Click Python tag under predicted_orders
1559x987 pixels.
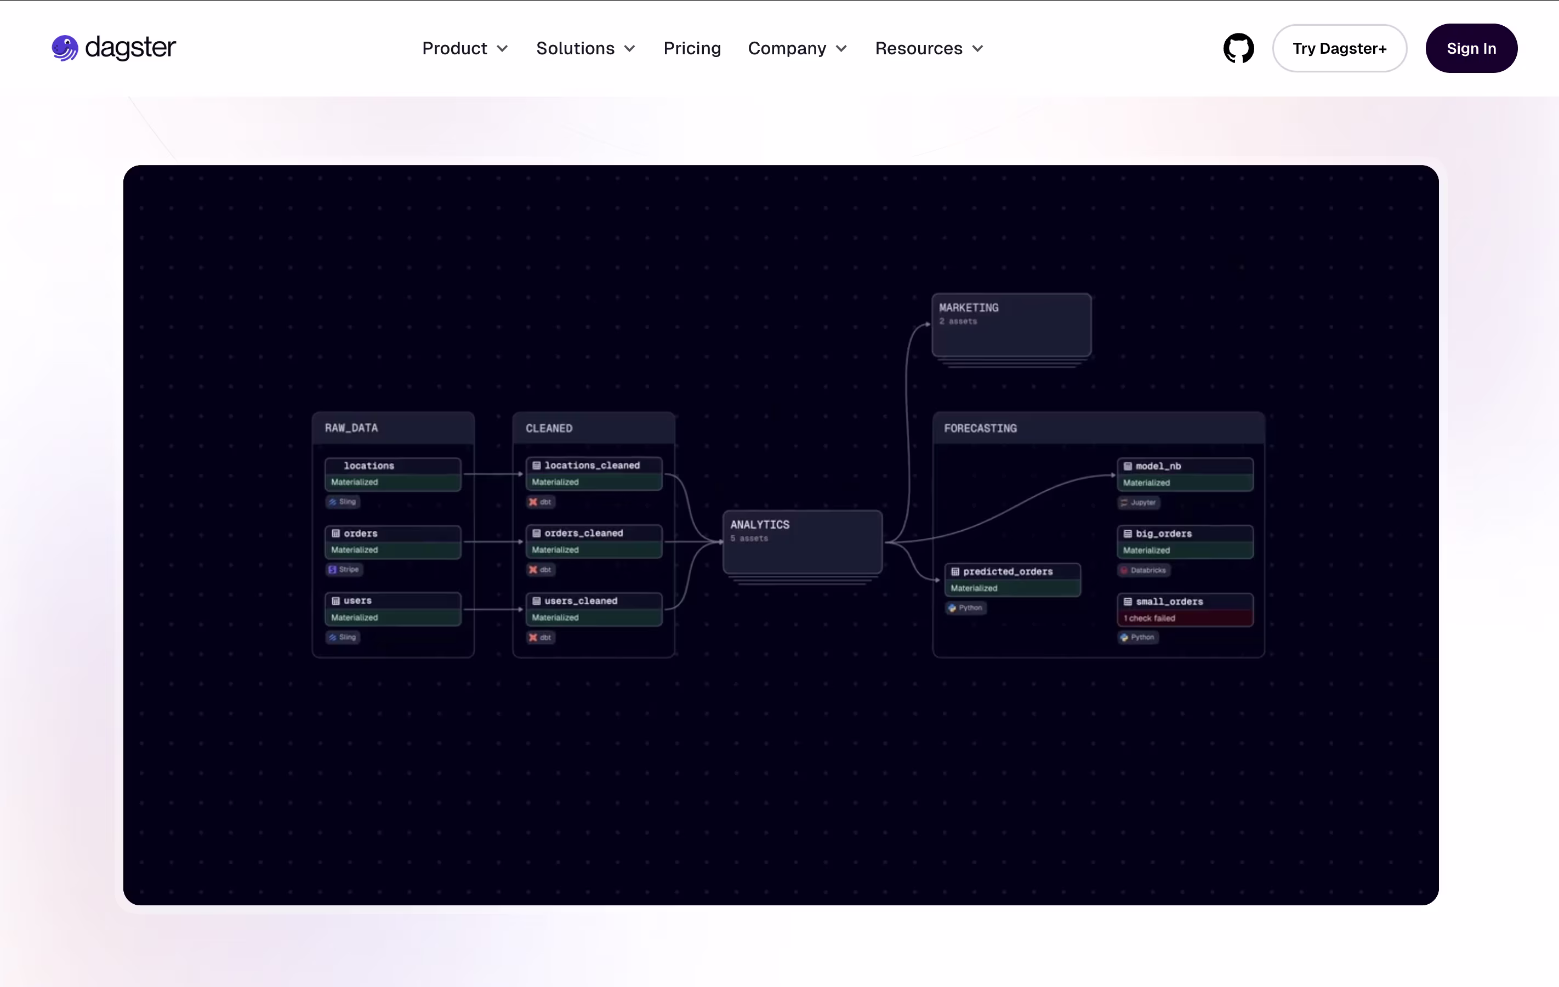965,608
